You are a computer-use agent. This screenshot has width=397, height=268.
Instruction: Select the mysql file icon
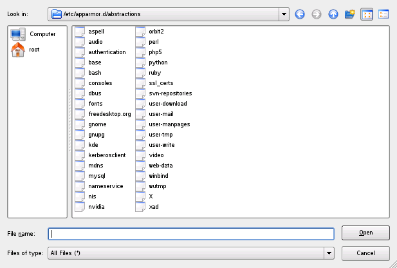pyautogui.click(x=80, y=176)
